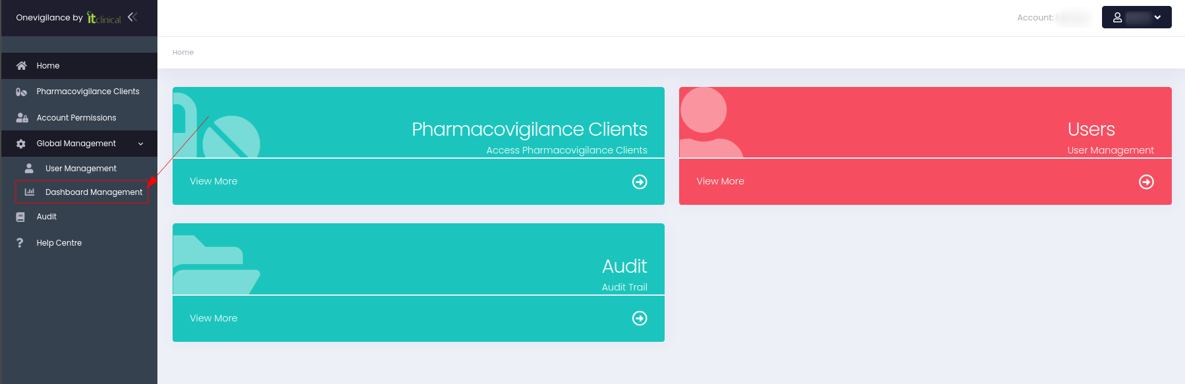1185x384 pixels.
Task: Click the Audit Trail card heading
Action: point(624,267)
